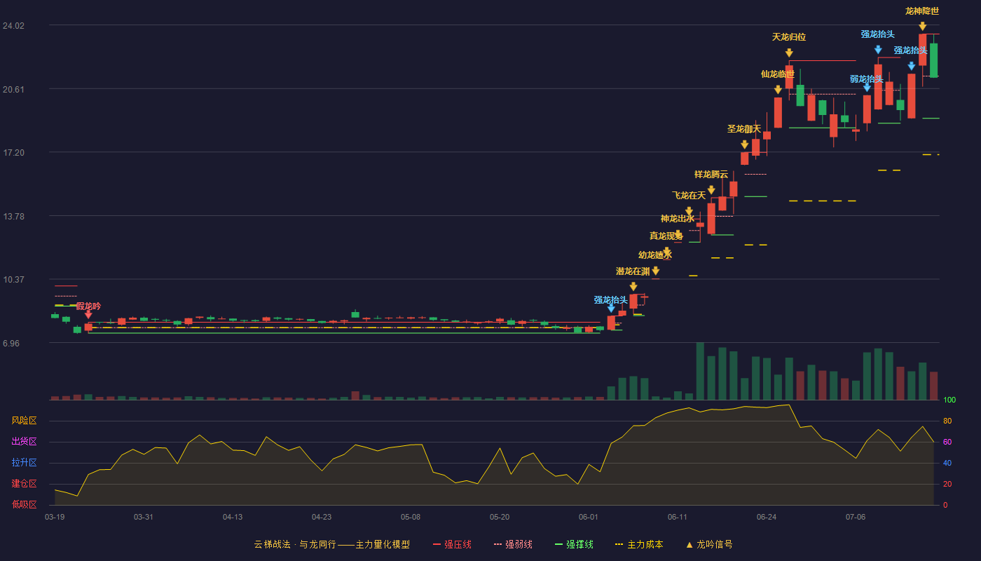Click the 仙龙临世 signal label
Viewport: 981px width, 561px height.
click(x=778, y=74)
